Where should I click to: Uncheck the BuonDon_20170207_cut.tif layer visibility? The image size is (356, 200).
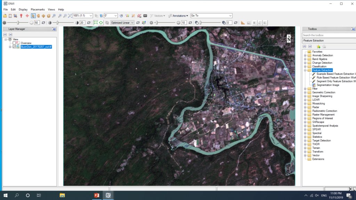point(14,47)
